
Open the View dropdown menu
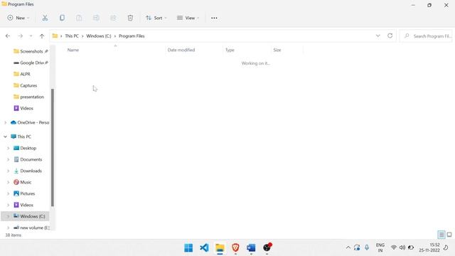188,18
